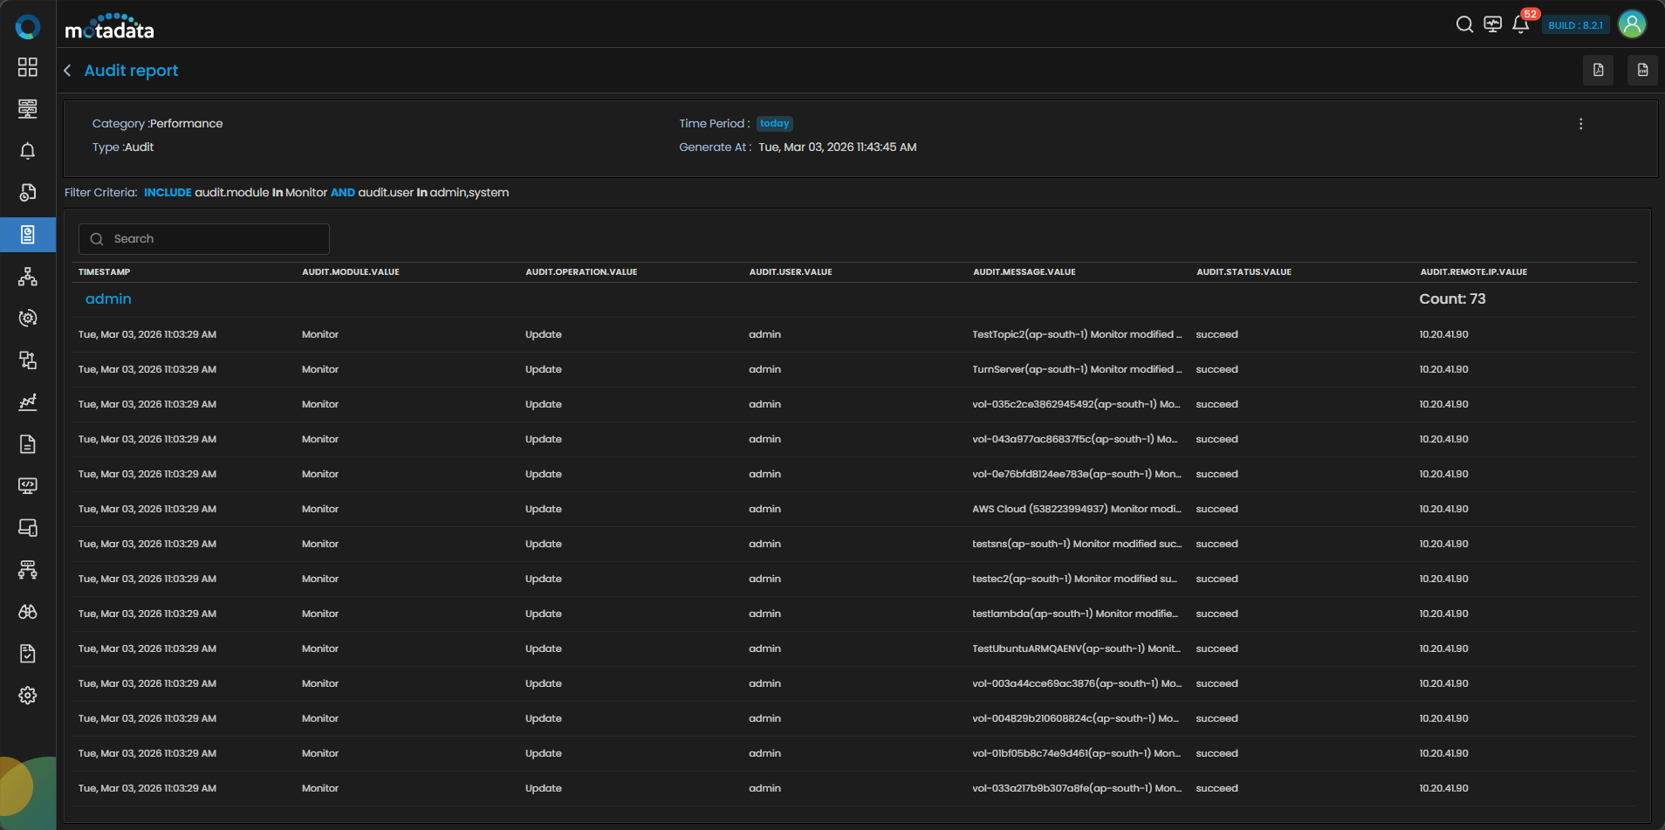Open the notifications bell with 52 badge
Screen dimensions: 1665x830
point(1520,24)
